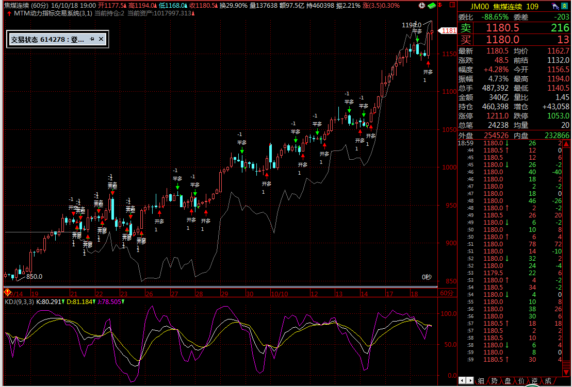Image resolution: width=572 pixels, height=387 pixels.
Task: Open the 60分 period selector
Action: point(446,293)
